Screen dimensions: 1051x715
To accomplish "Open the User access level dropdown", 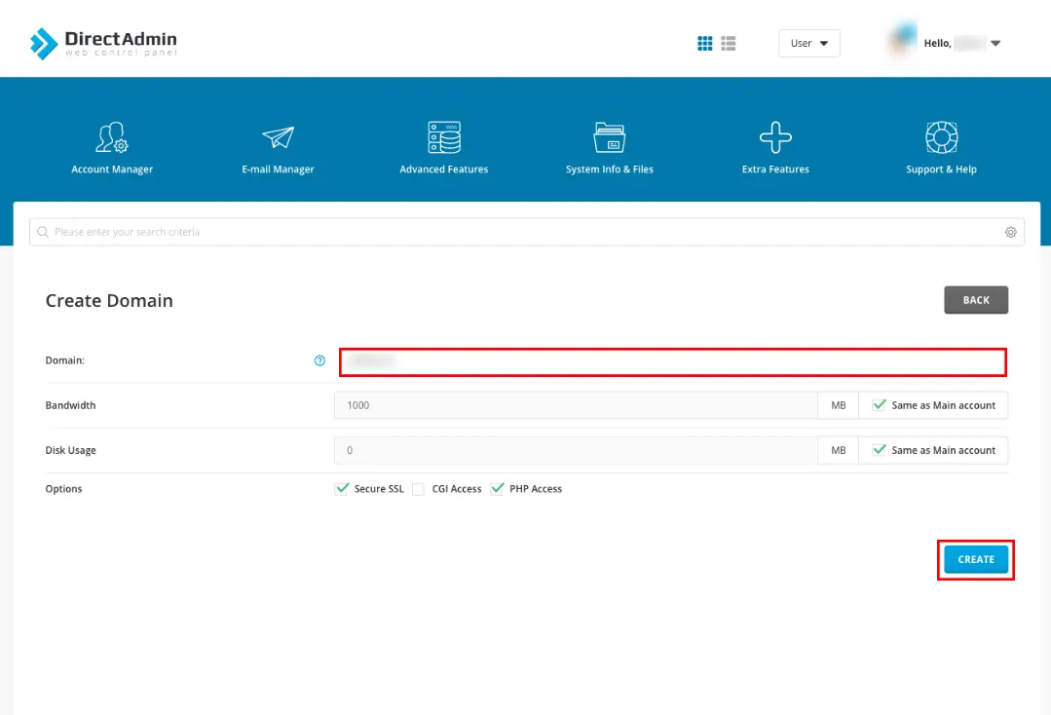I will (808, 44).
